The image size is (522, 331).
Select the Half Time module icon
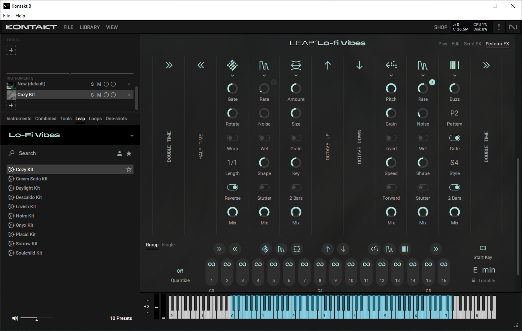point(200,65)
